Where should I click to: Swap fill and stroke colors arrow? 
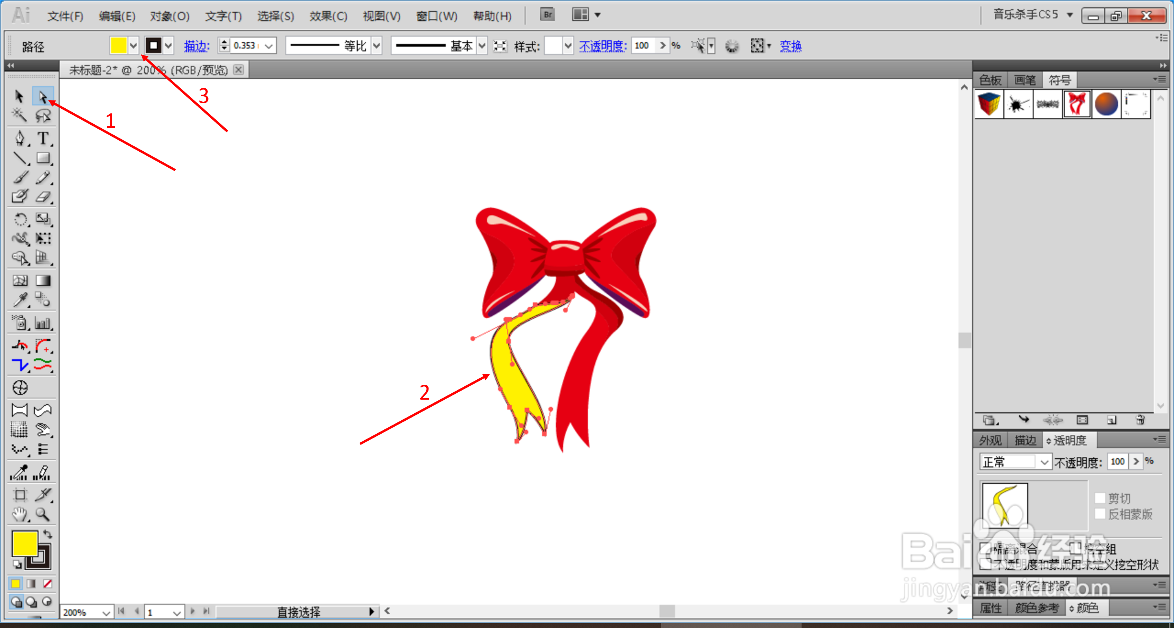[x=47, y=534]
